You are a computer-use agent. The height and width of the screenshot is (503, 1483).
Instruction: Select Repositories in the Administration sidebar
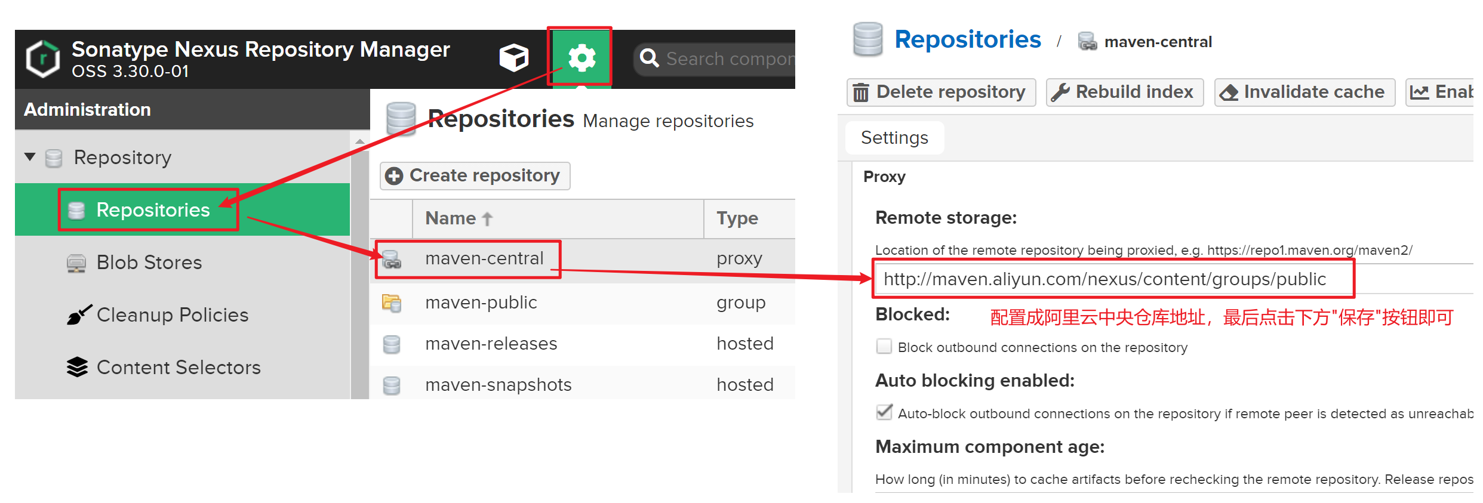pyautogui.click(x=153, y=210)
